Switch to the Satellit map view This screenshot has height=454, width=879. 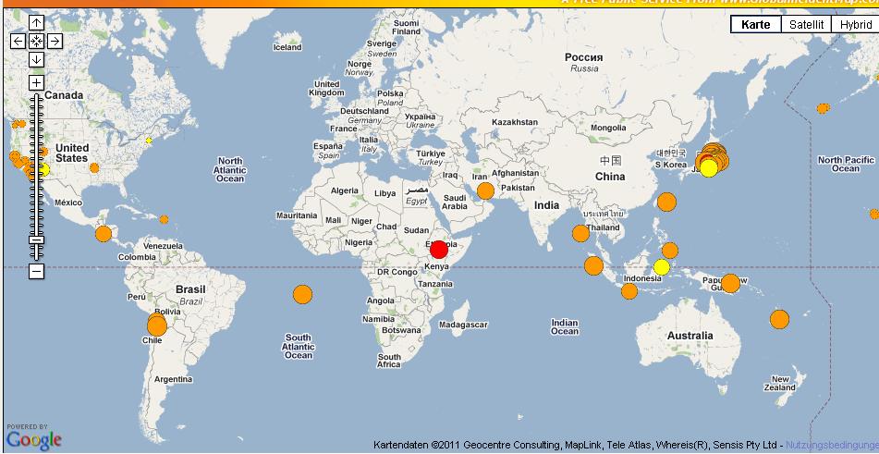[x=805, y=25]
